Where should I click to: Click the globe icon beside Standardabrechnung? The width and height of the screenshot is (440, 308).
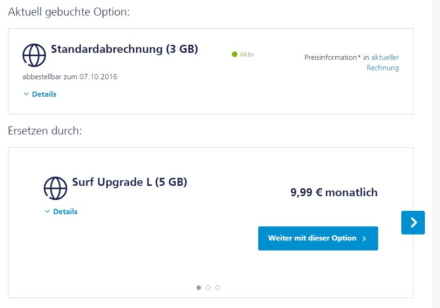(34, 55)
